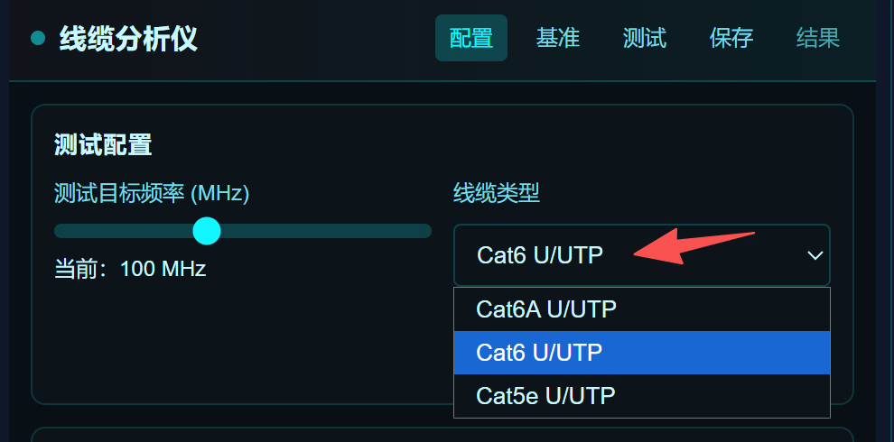
Task: Click the cyan frequency slider thumb
Action: 207,231
